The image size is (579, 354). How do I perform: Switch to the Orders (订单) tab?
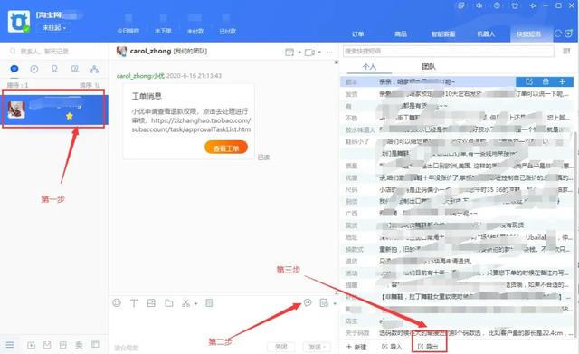[357, 34]
